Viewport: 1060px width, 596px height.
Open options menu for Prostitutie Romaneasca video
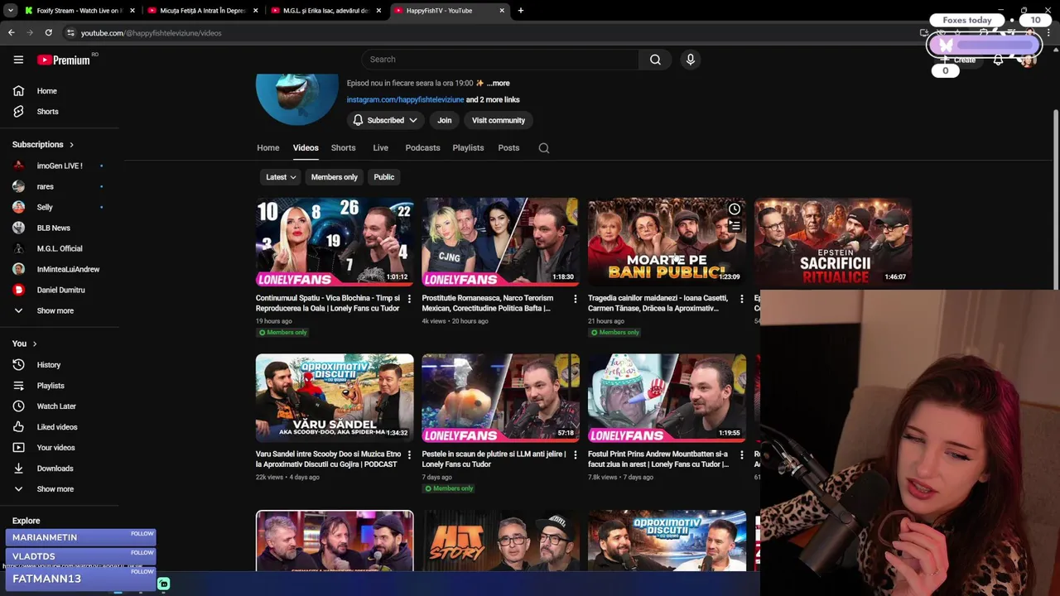pos(576,299)
